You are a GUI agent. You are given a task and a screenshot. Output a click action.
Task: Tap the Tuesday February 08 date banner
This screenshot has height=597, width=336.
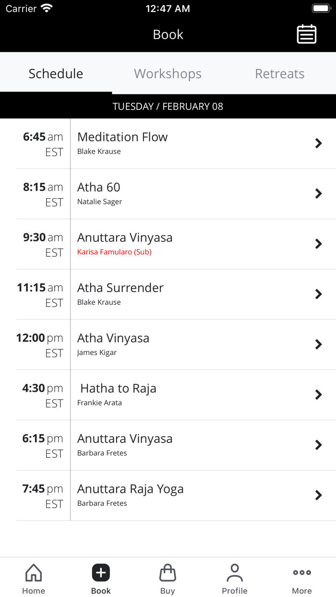(x=168, y=106)
